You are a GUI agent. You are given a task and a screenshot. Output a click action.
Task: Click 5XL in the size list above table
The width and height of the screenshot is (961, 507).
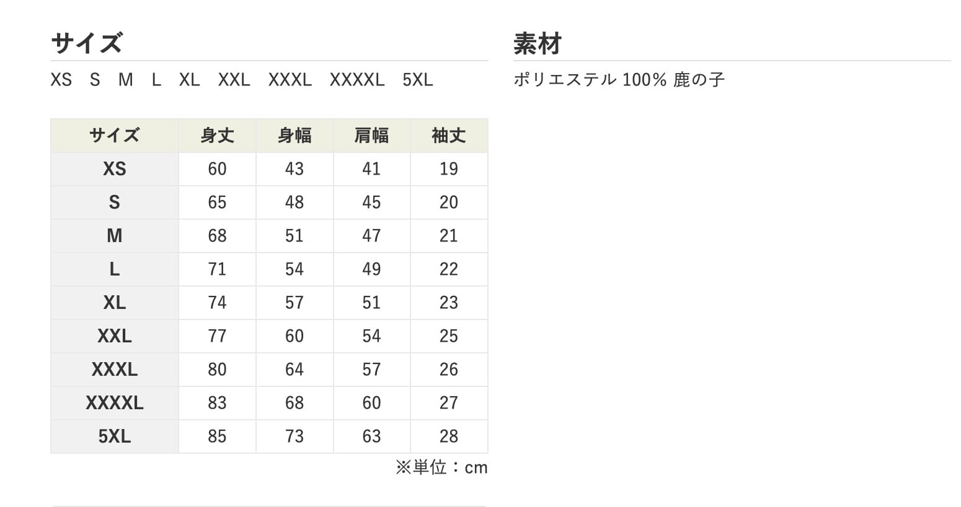point(418,80)
